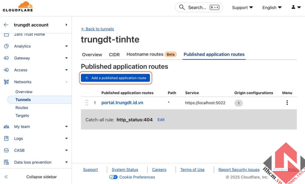
Task: Select the Logs sidebar icon
Action: (x=7, y=138)
